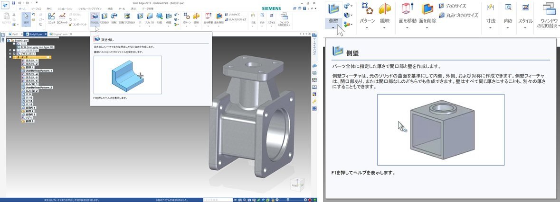This screenshot has width=560, height=202.
Task: Pick the 回転で切り抜き revolved cutout tool
Action: point(127,18)
